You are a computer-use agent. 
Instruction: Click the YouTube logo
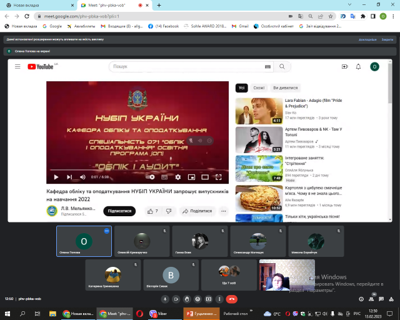[41, 67]
